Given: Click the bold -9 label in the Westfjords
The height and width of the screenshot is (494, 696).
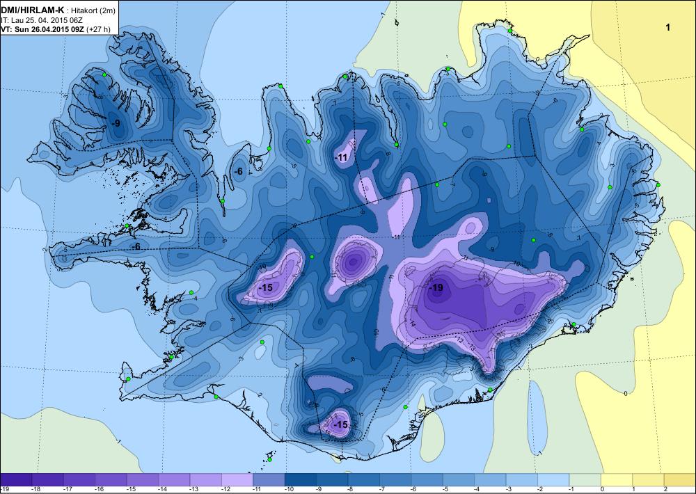Looking at the screenshot, I should pos(116,123).
